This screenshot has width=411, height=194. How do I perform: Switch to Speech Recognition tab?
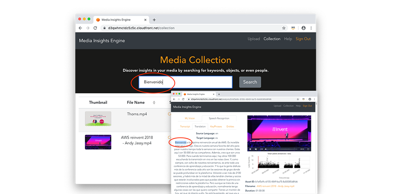(219, 118)
